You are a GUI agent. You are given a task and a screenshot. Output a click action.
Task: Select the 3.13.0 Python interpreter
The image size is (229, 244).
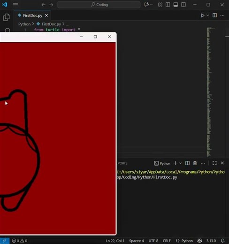click(x=211, y=241)
